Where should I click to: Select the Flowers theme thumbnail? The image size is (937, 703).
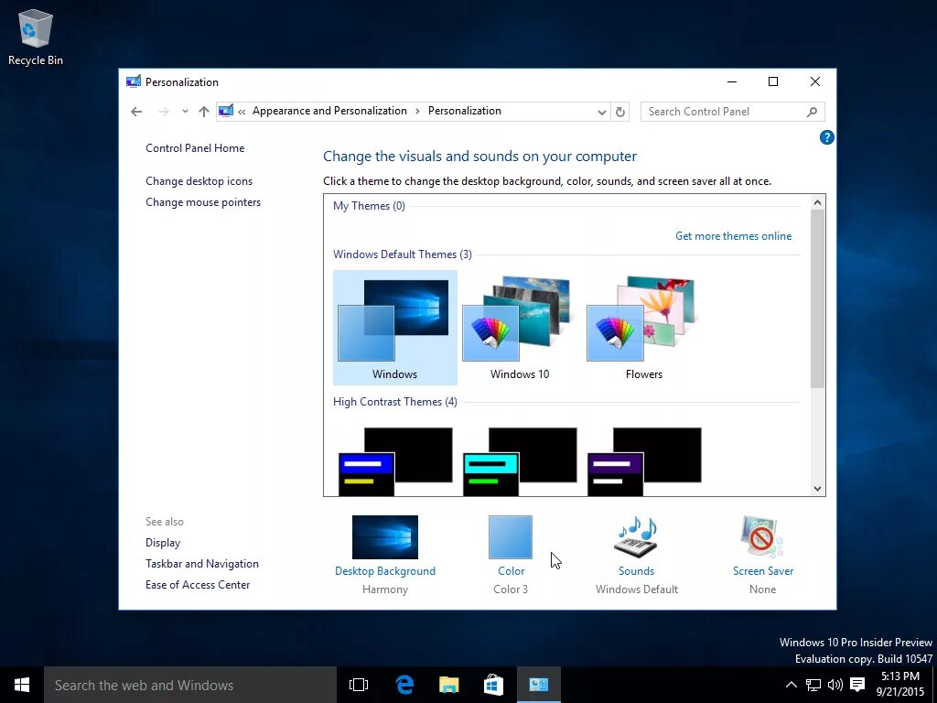click(x=643, y=326)
